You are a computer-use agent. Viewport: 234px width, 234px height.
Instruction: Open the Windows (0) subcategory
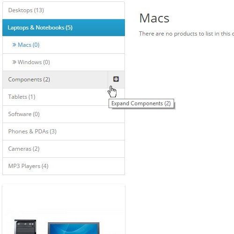(x=64, y=62)
